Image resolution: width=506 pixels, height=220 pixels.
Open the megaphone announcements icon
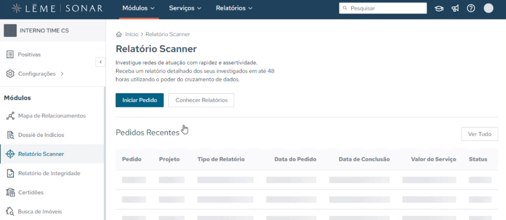pyautogui.click(x=455, y=9)
